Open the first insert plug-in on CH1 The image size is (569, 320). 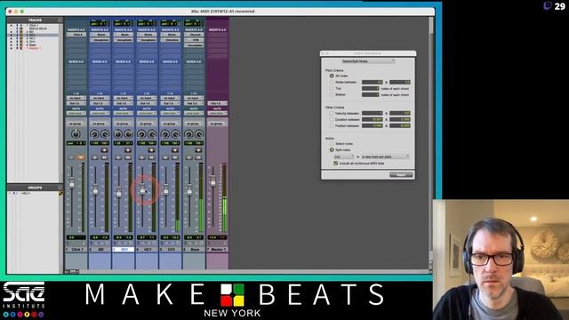click(171, 35)
